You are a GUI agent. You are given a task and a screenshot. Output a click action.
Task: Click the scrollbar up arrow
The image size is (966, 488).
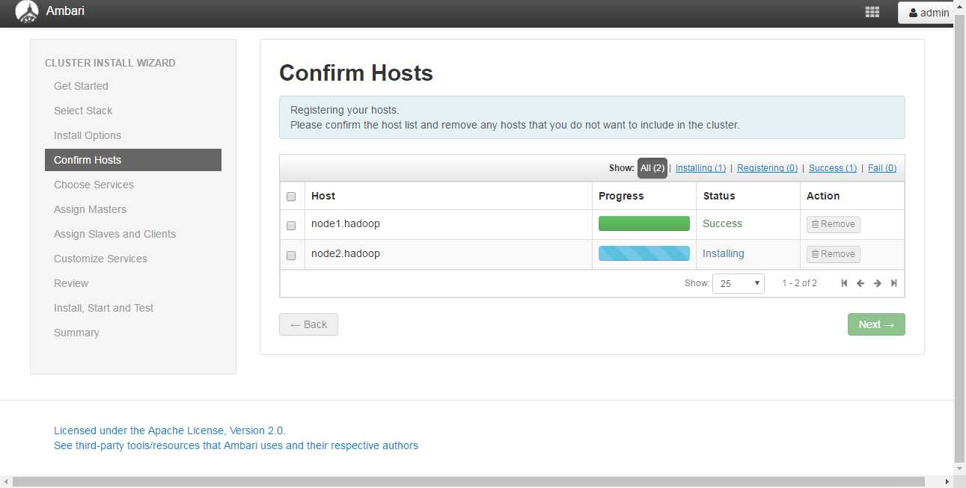pyautogui.click(x=960, y=5)
